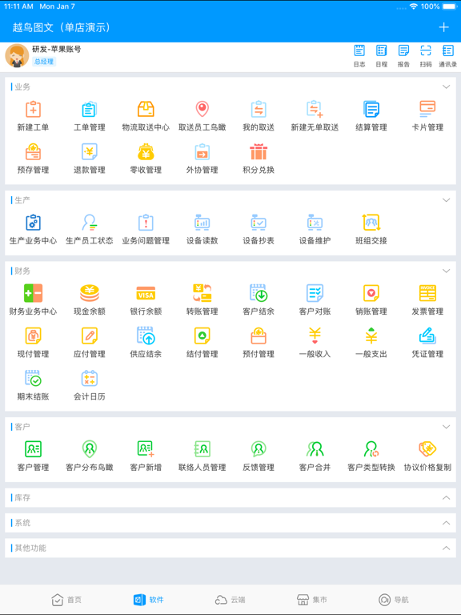
Task: Open 新建无单取送 icon
Action: tap(315, 110)
